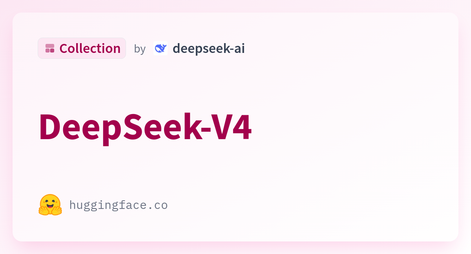Click the top pink block of the Collection icon

pyautogui.click(x=50, y=46)
